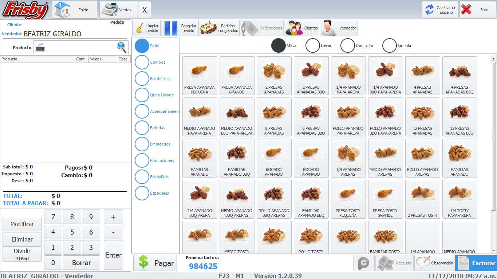Click the P logo icon button
This screenshot has height=279, width=497.
pos(364,263)
